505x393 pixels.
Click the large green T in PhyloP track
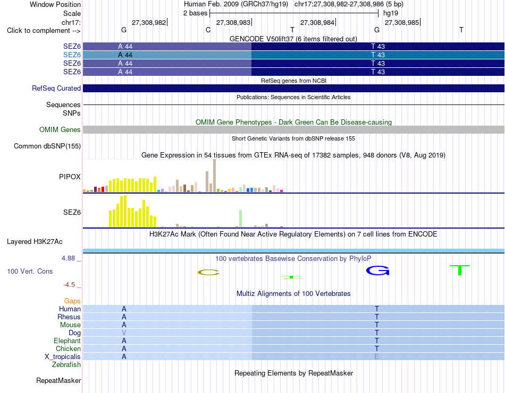460,270
